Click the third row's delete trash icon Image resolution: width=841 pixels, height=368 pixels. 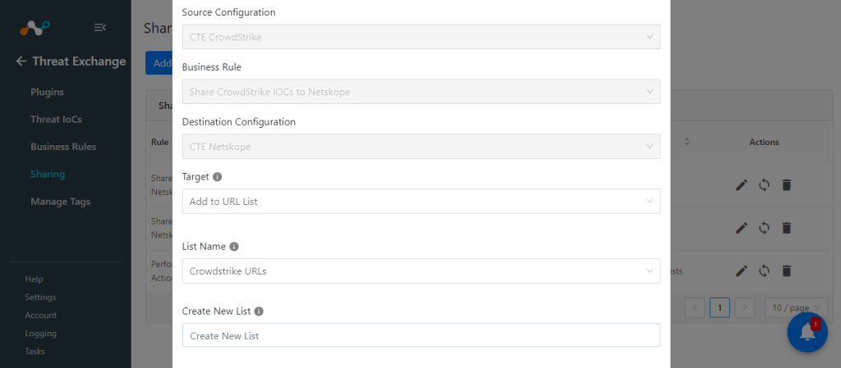click(x=786, y=271)
